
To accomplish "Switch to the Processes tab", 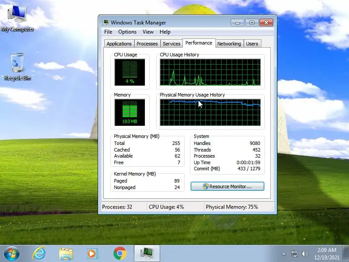I will pos(147,44).
